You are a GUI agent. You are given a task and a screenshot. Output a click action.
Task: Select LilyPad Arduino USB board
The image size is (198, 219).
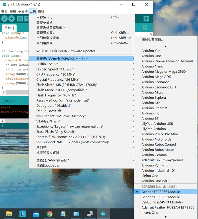pos(166,123)
